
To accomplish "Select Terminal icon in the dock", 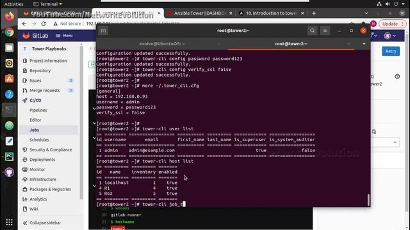I will click(x=9, y=110).
